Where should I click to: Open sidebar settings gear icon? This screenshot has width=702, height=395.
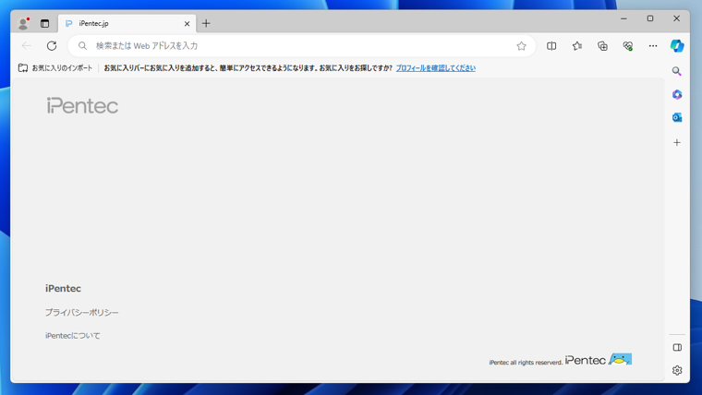pyautogui.click(x=677, y=370)
